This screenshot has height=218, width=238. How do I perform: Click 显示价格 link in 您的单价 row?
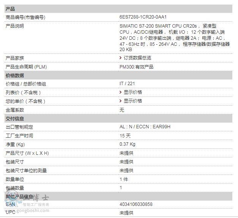133,101
